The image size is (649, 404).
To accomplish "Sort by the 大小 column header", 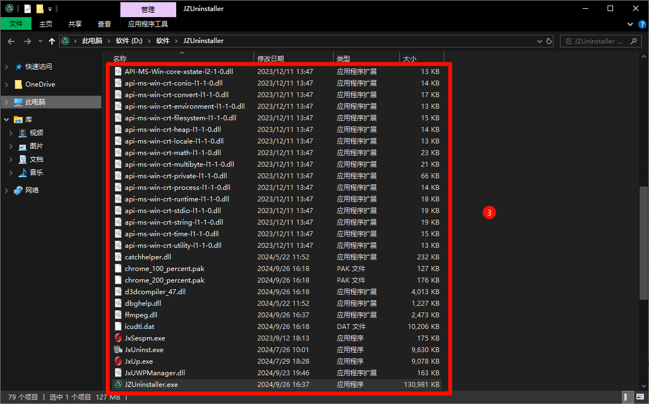I will click(421, 59).
